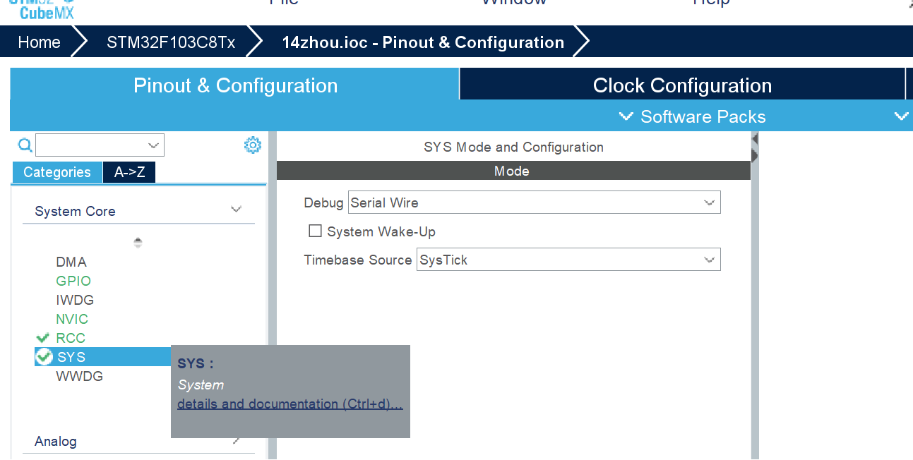This screenshot has height=460, width=913.
Task: Open the category settings gear icon
Action: coord(252,145)
